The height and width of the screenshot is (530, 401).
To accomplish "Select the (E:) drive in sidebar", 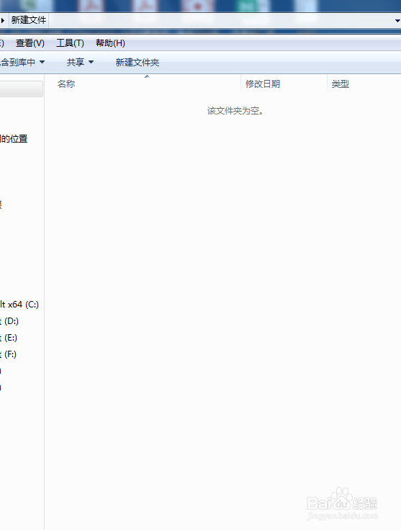I will pyautogui.click(x=9, y=337).
